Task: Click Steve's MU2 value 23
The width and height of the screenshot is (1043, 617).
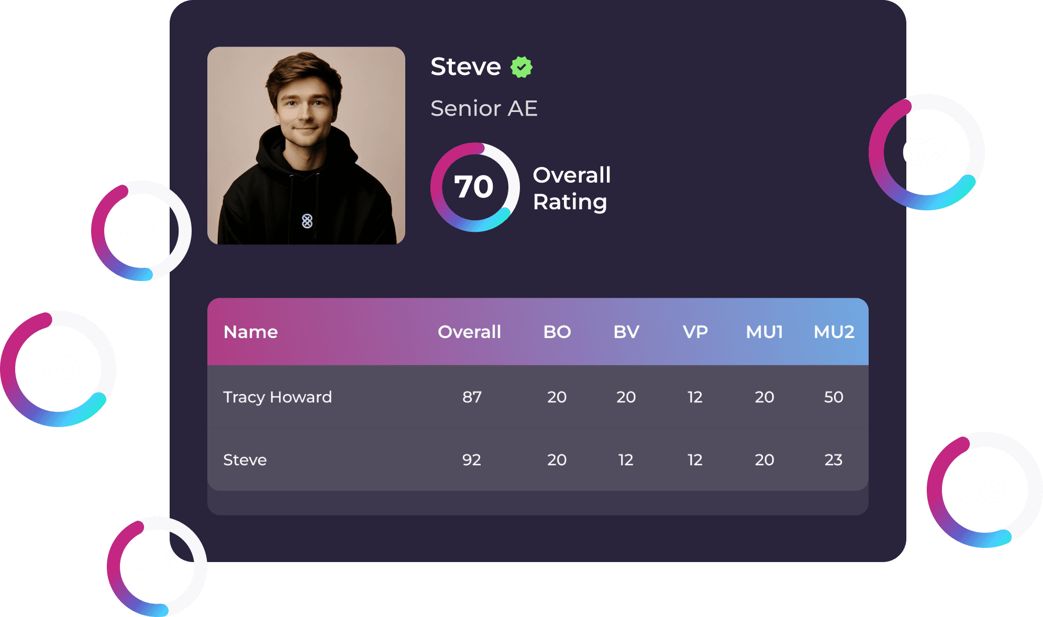Action: (x=834, y=460)
